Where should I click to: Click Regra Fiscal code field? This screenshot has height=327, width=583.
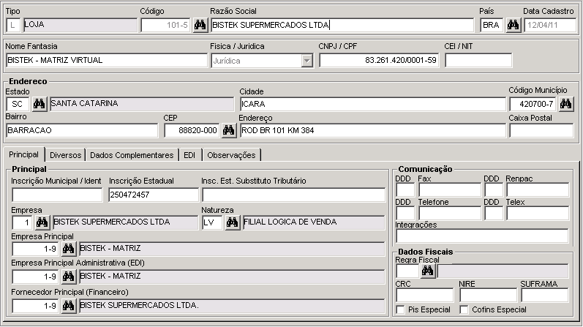pos(407,271)
